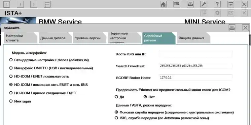Choose the Имитация interface option
Screen dimensions: 251x125
click(x=11, y=101)
